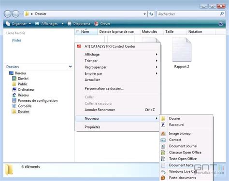
Task: Click the Diaporama toolbar button
Action: pyautogui.click(x=79, y=24)
